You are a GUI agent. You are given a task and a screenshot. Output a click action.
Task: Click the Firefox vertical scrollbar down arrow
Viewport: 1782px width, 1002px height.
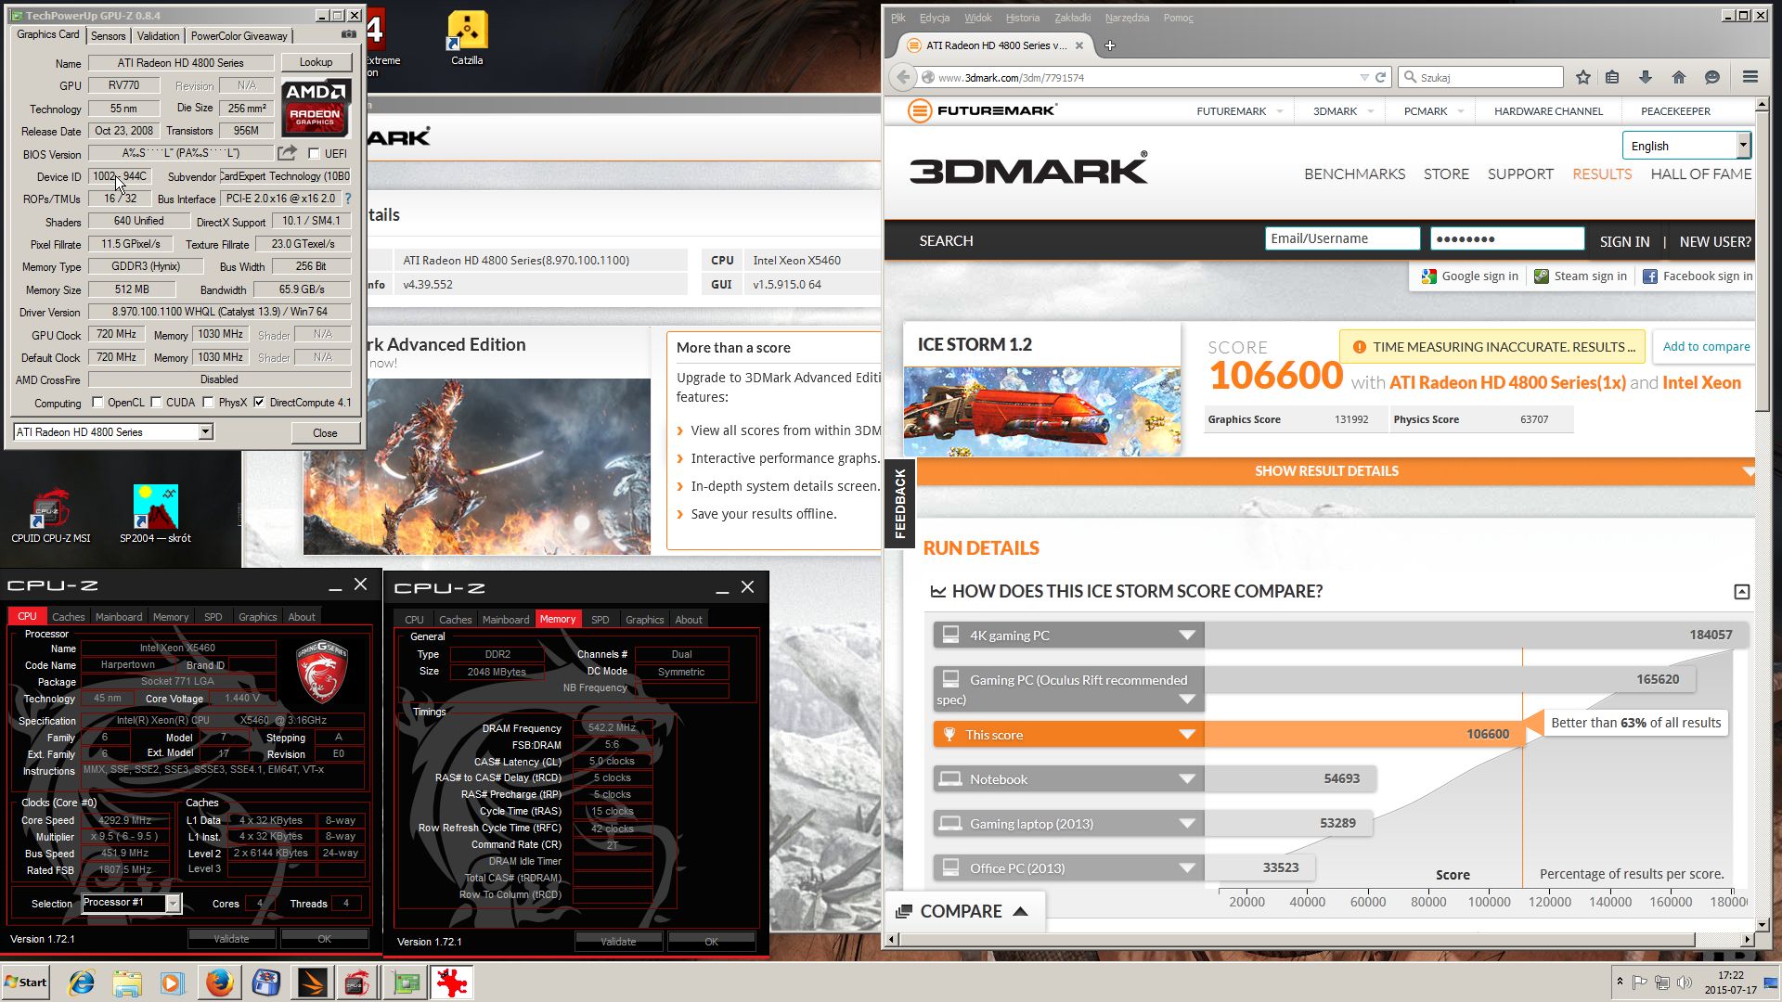tap(1763, 925)
